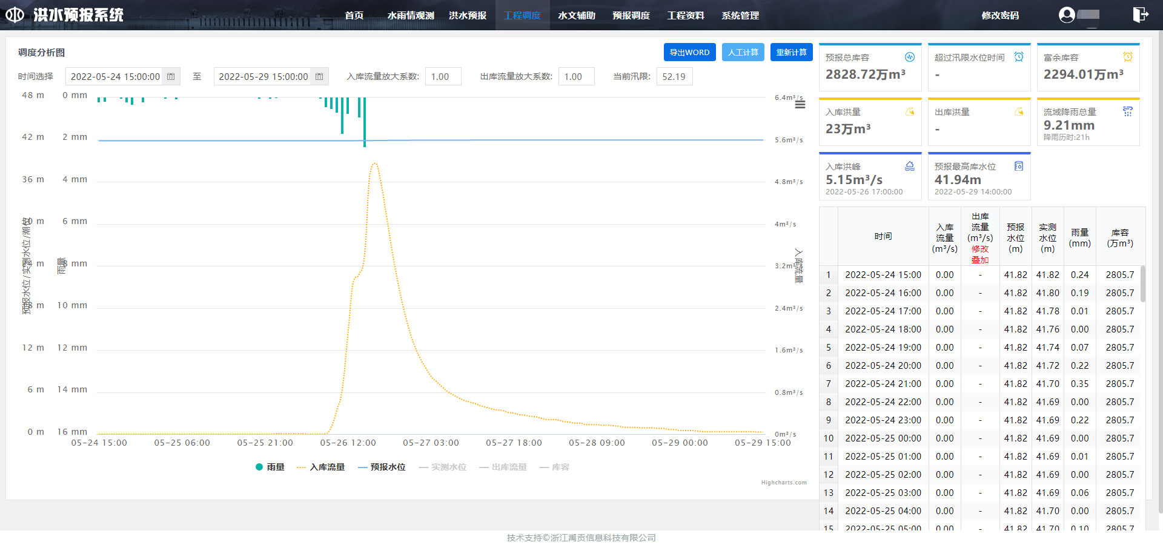Viewport: 1163px width, 545px height.
Task: Click the logout icon in header
Action: click(x=1141, y=15)
